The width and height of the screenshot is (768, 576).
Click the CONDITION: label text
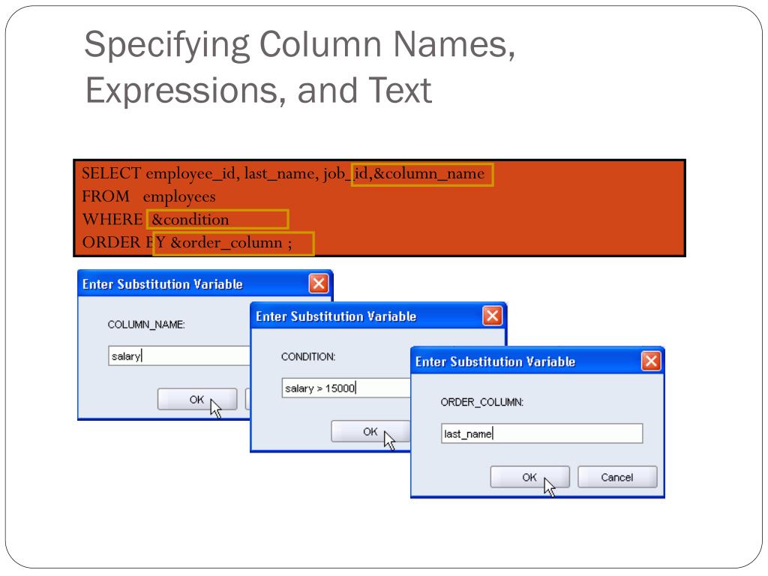[x=308, y=356]
